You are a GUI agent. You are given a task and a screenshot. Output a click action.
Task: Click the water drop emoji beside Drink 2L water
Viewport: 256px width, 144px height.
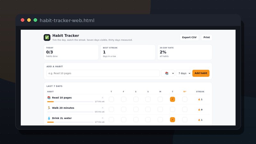49,118
